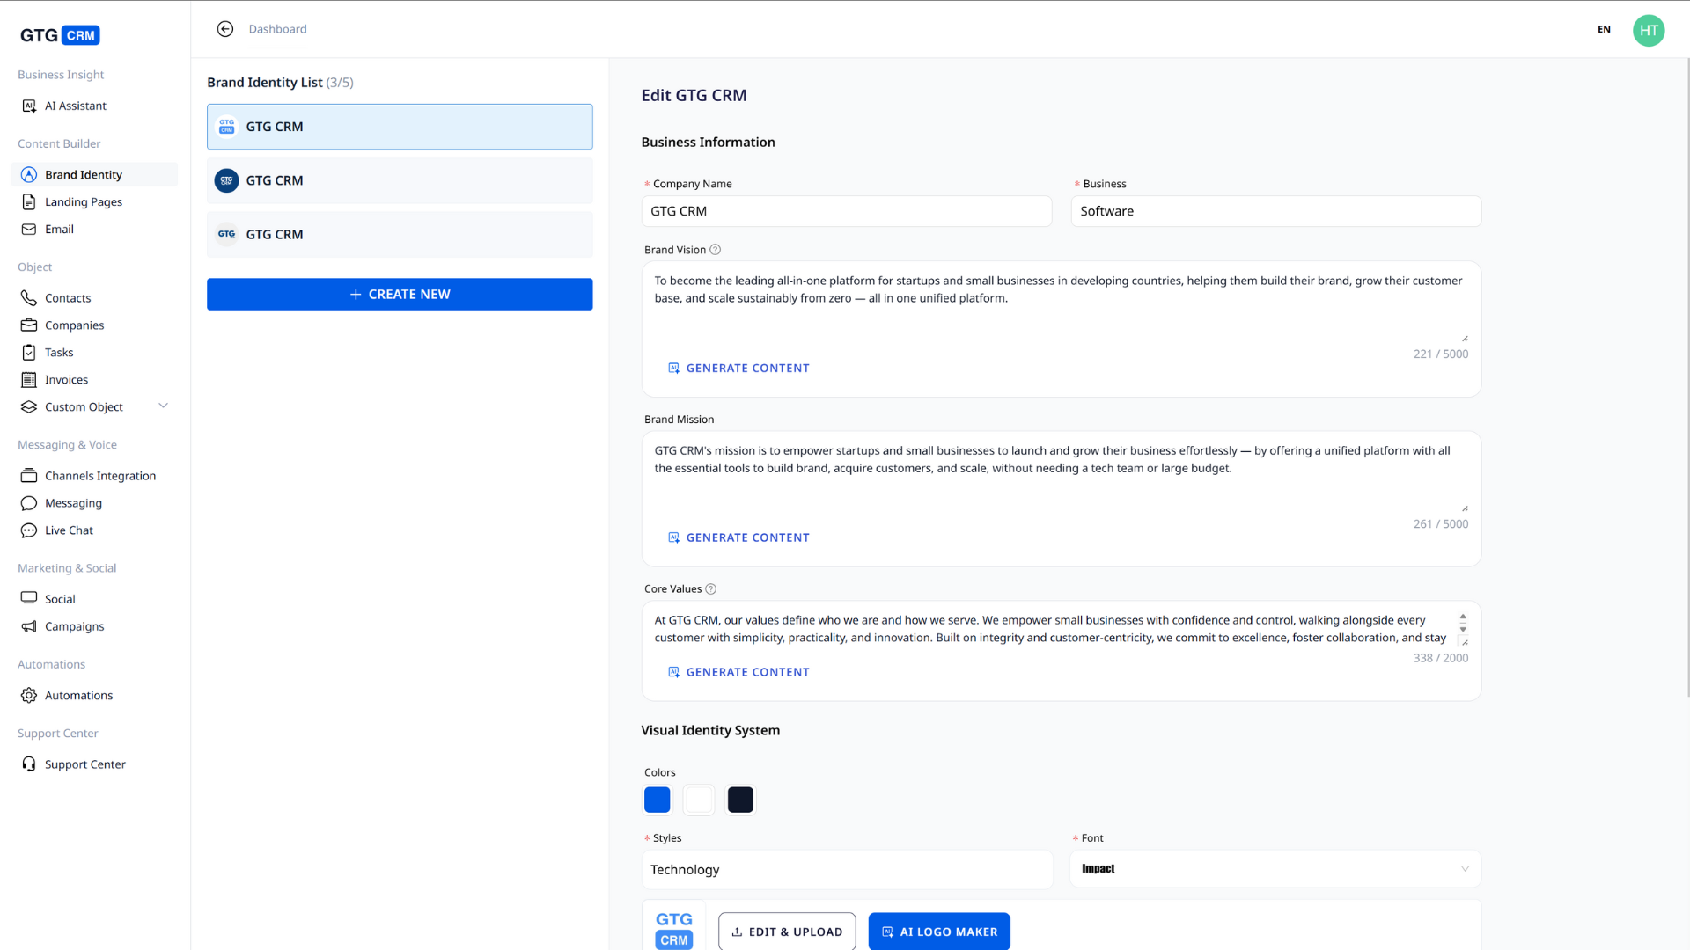Viewport: 1690px width, 950px height.
Task: Expand the Custom Object menu chevron
Action: 163,406
